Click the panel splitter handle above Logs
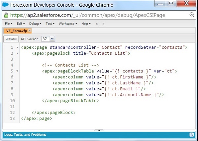198x141 pixels. [99, 130]
